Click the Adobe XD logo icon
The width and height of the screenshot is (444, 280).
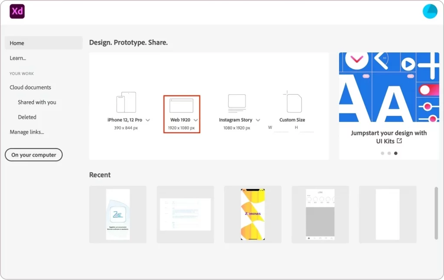(x=17, y=11)
